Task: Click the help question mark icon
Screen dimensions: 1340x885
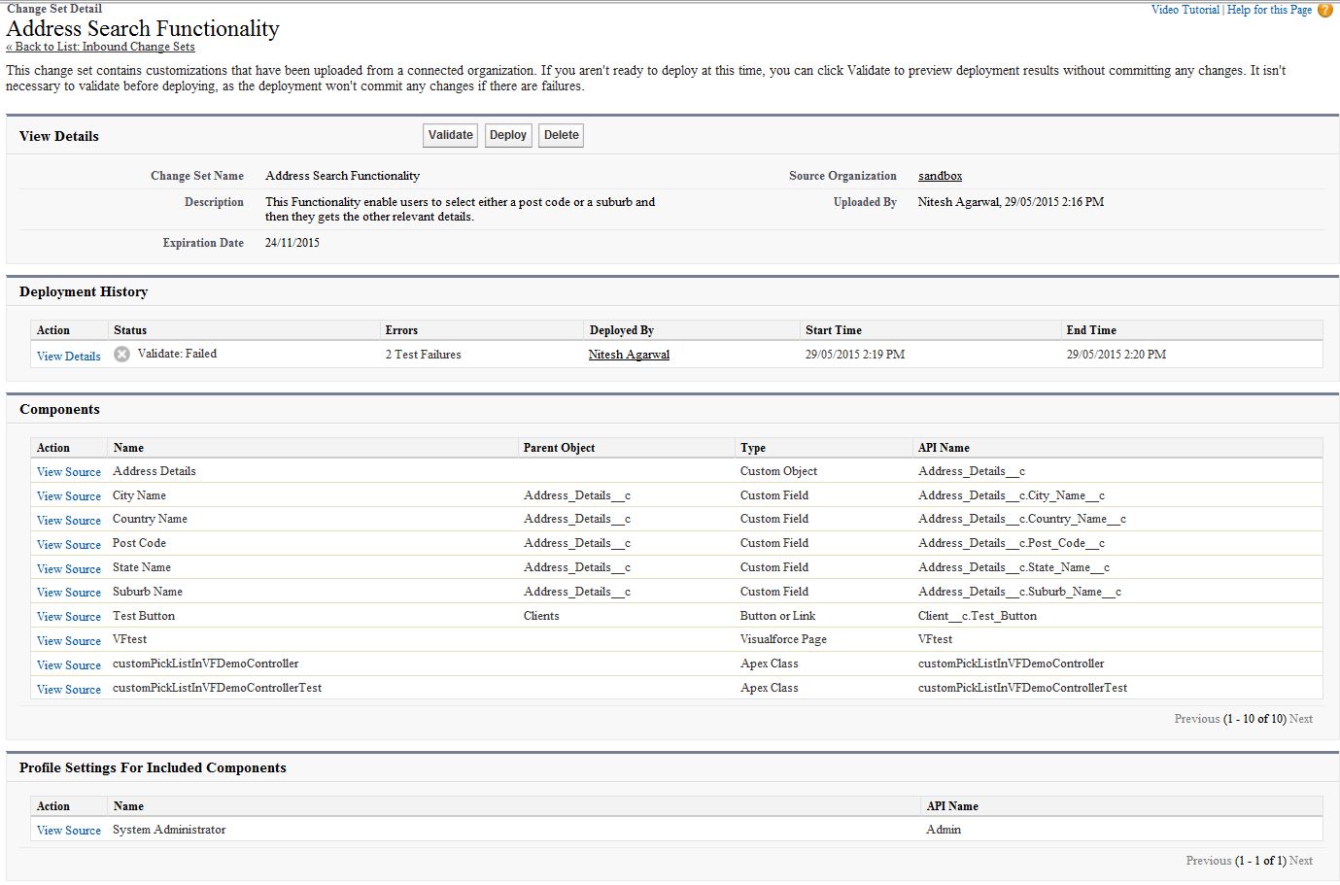Action: pyautogui.click(x=1325, y=10)
